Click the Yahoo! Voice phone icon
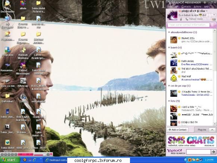Screen dimensions: 217x163 187,19
